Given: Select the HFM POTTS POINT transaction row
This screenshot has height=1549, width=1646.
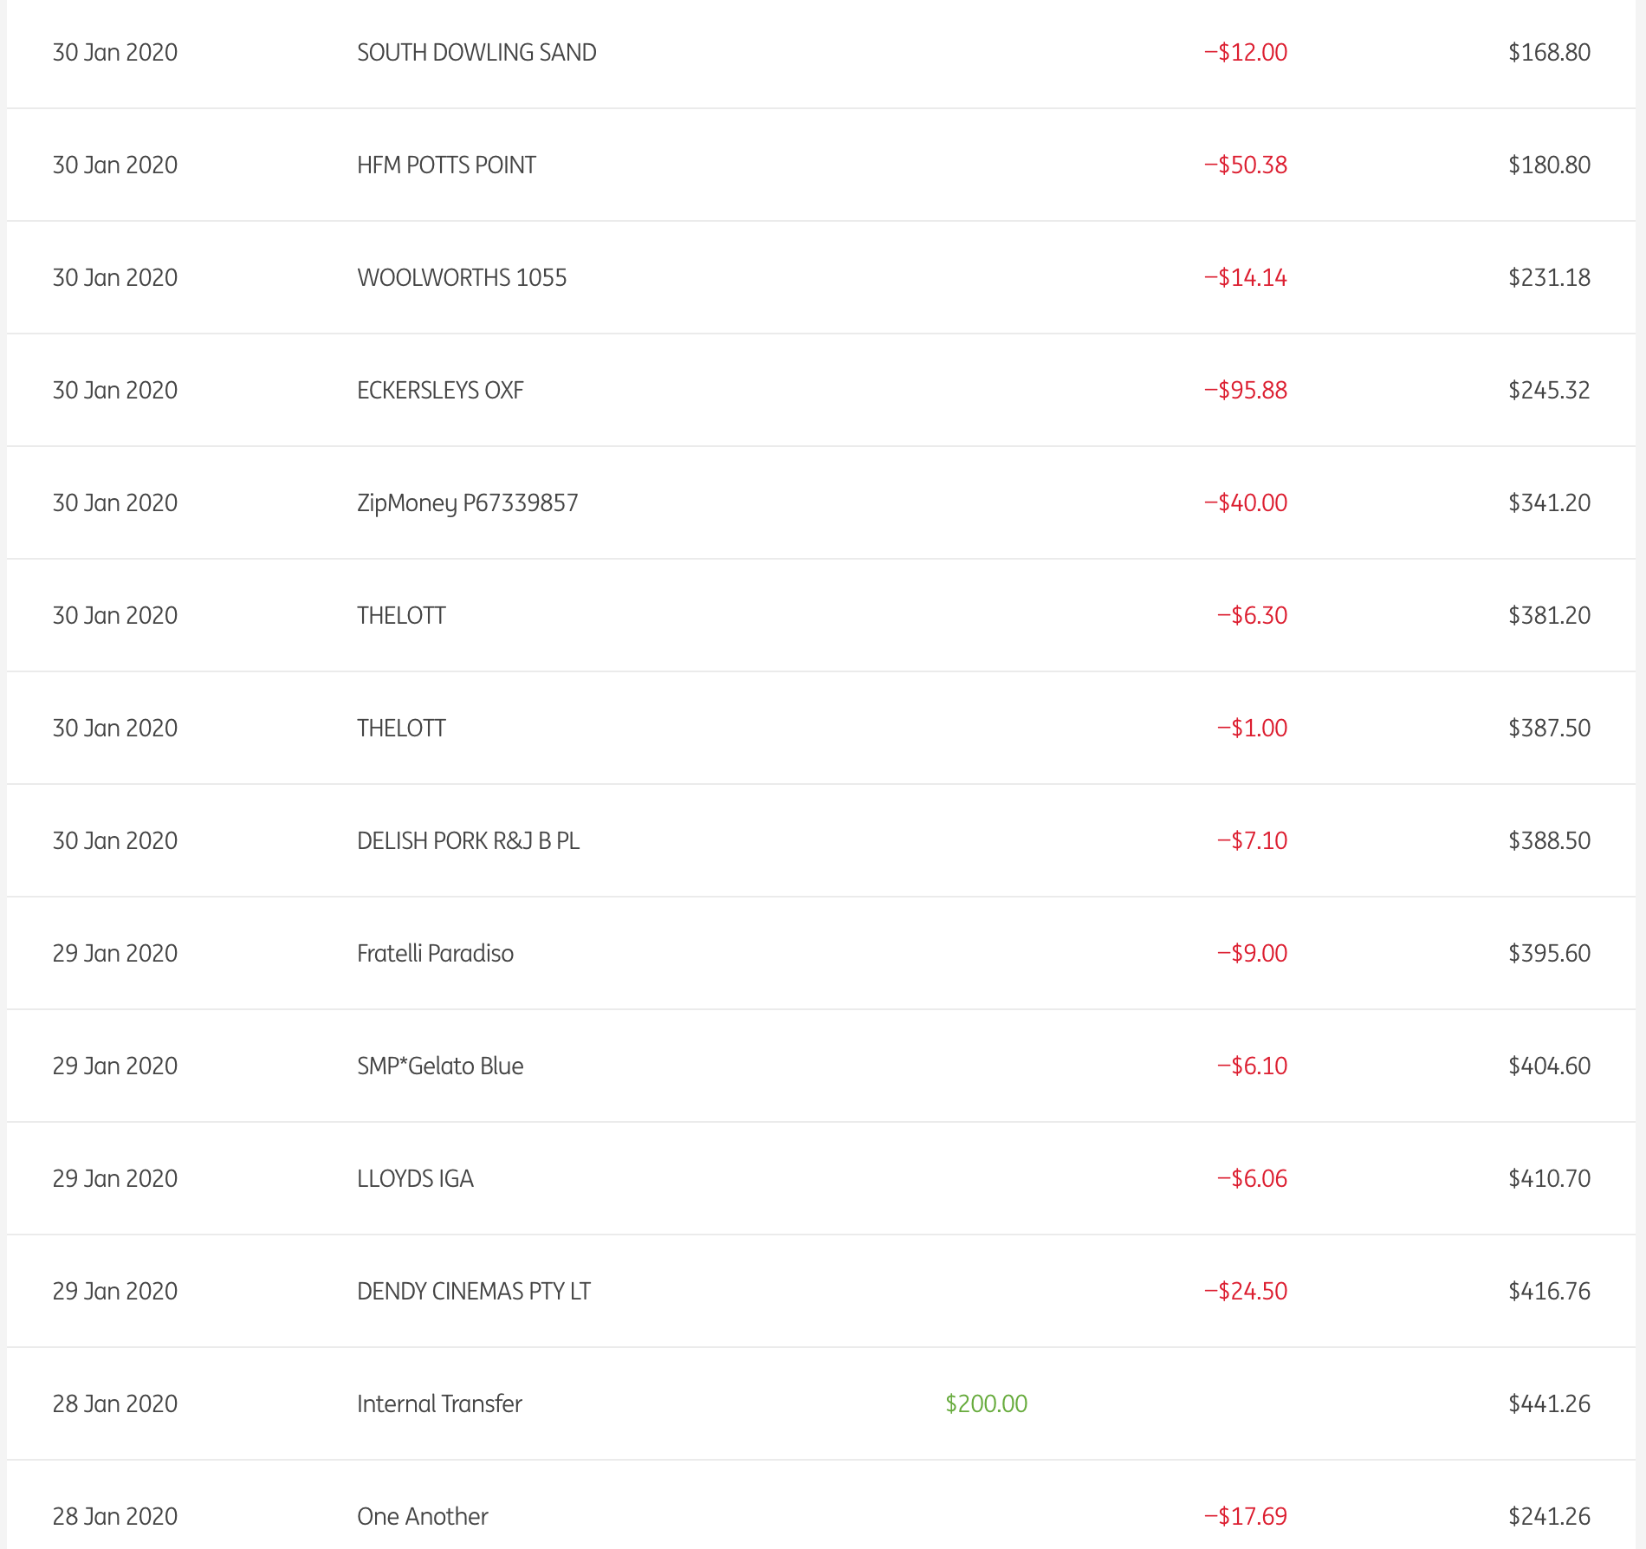Looking at the screenshot, I should coord(446,165).
